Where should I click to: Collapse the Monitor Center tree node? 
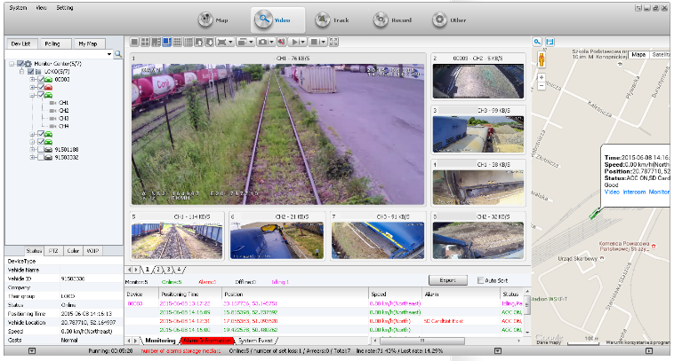[11, 64]
